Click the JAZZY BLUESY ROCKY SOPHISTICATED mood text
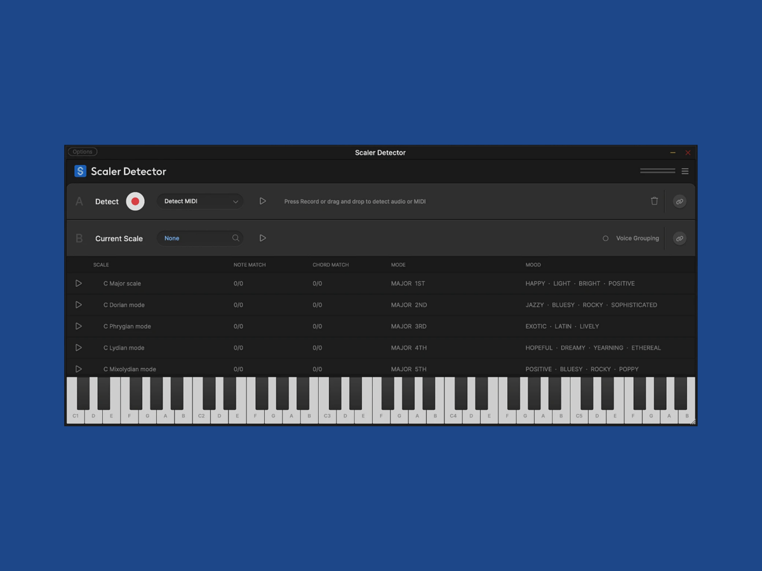Screen dimensions: 762x571 point(591,305)
